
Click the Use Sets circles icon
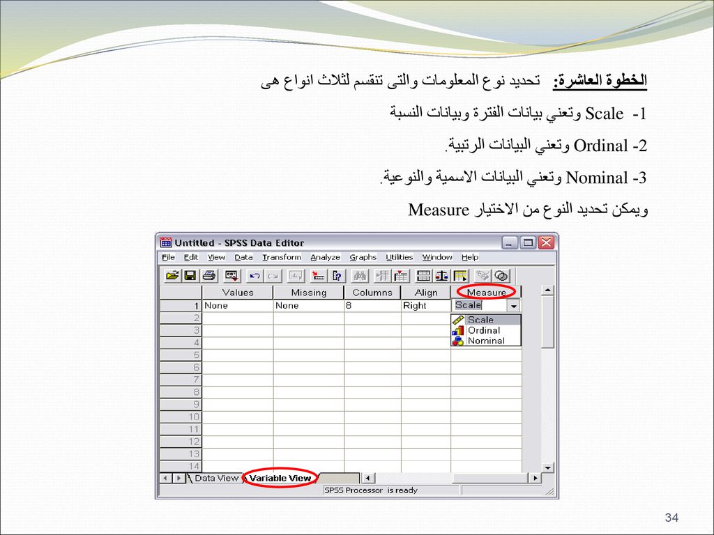coord(501,276)
